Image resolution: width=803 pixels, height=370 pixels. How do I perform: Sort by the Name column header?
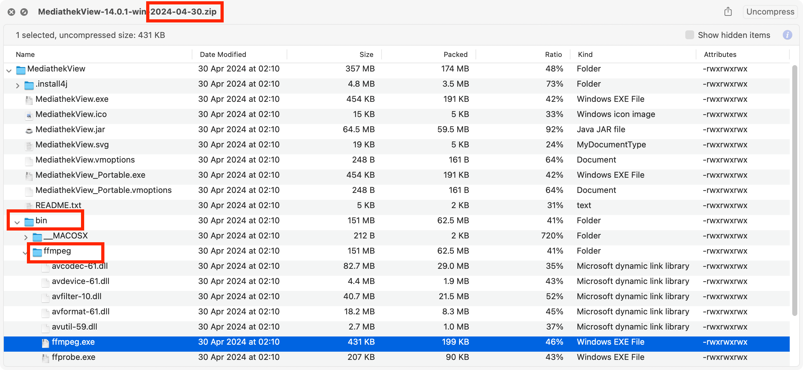(x=25, y=54)
